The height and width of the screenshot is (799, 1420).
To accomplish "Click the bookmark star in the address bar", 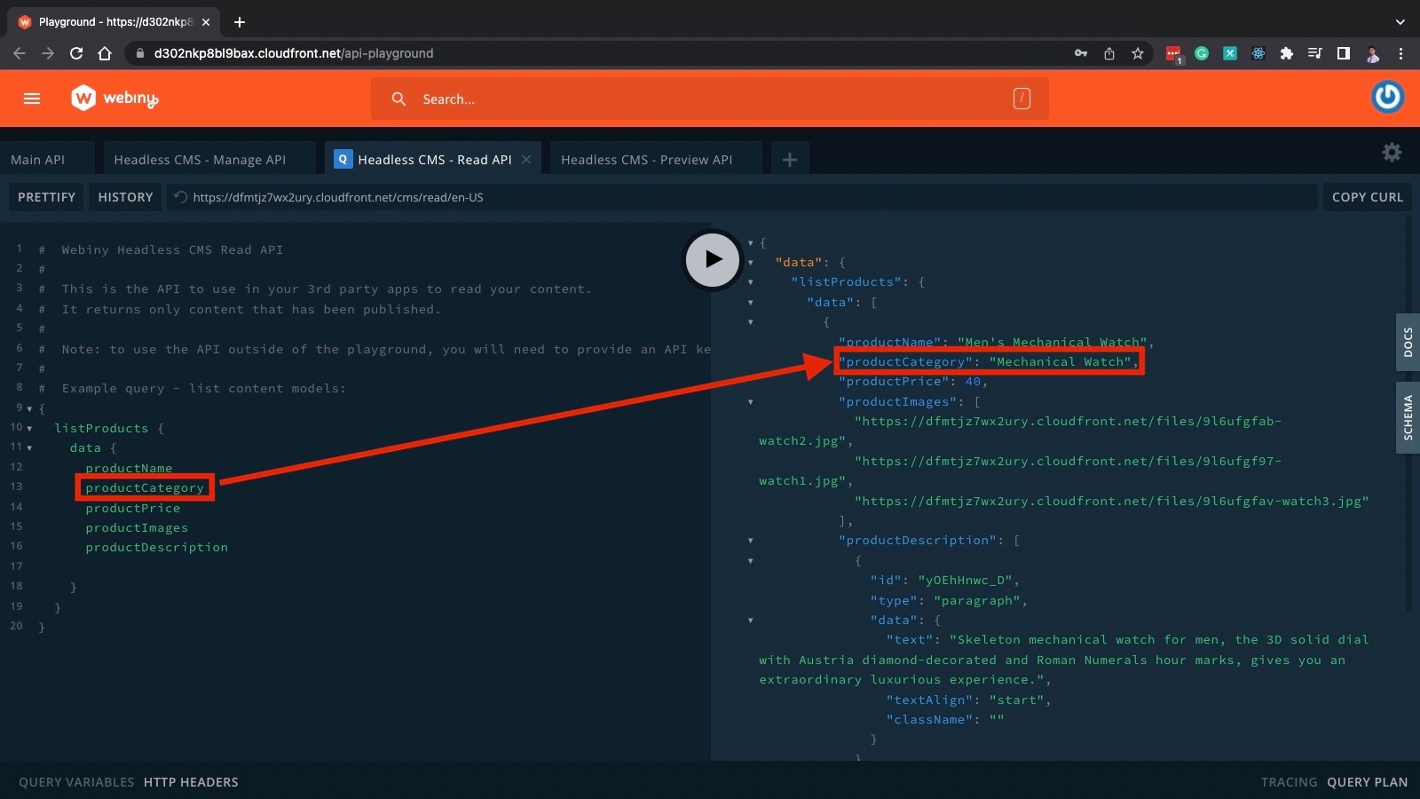I will click(x=1138, y=53).
